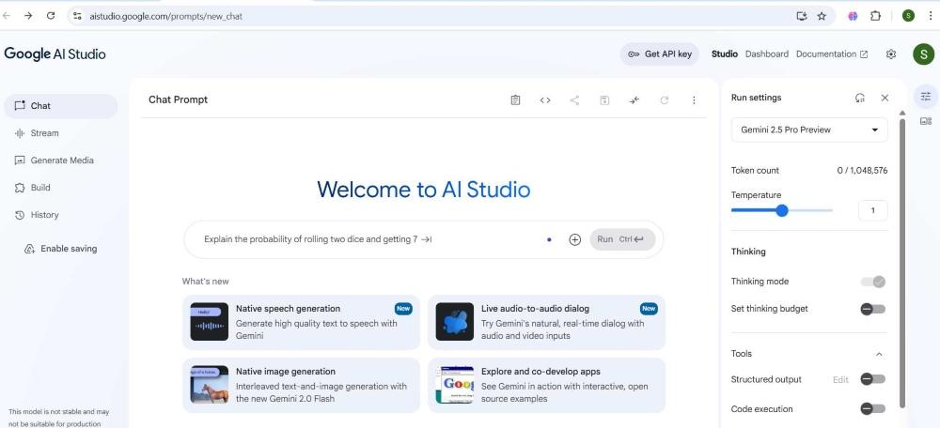
Task: Click the Run button
Action: coord(622,239)
